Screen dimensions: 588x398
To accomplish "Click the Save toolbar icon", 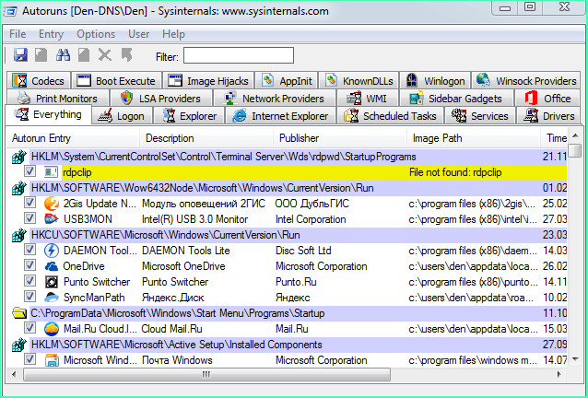I will [x=20, y=55].
